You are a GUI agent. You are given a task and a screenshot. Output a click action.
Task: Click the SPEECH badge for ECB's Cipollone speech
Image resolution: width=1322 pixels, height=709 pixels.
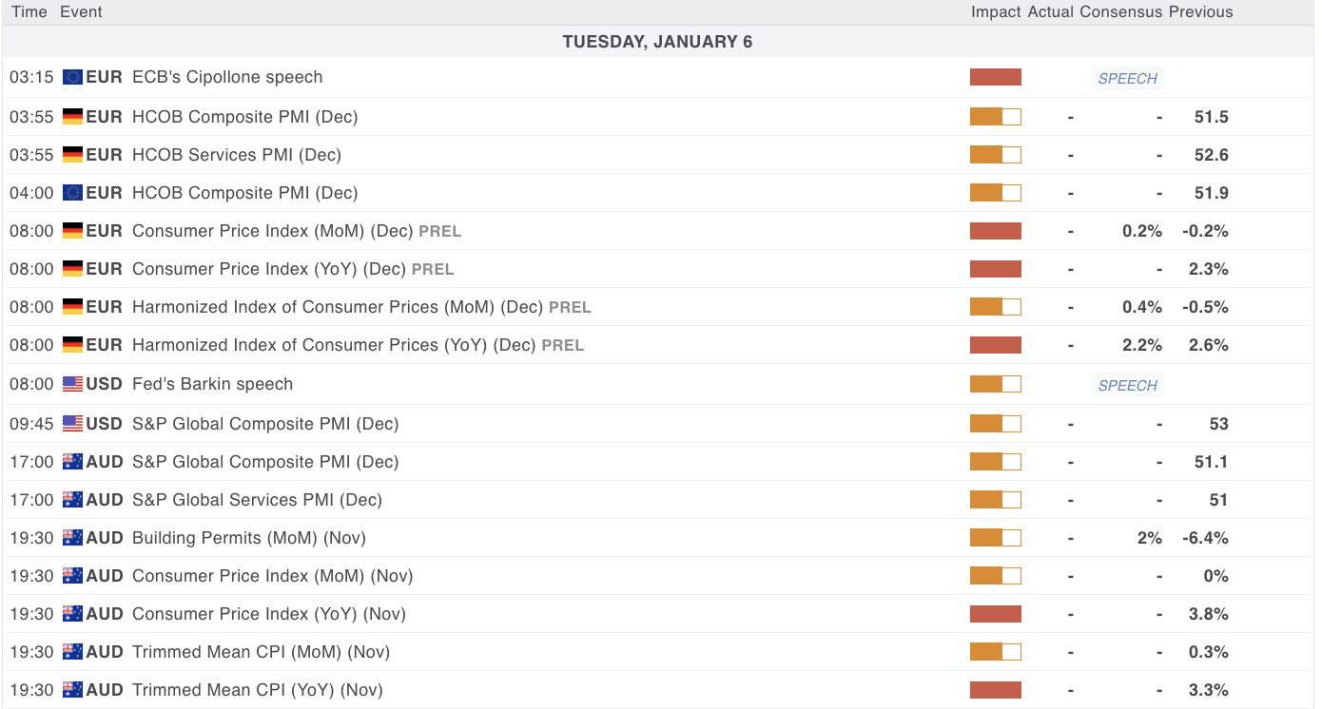coord(1127,79)
